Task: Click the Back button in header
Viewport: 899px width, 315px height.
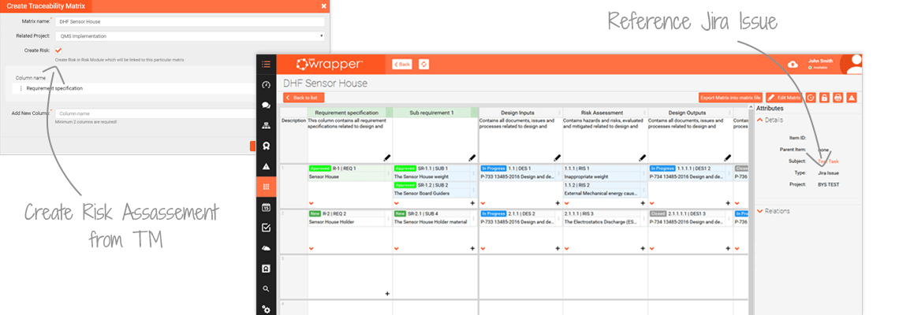Action: [x=402, y=64]
